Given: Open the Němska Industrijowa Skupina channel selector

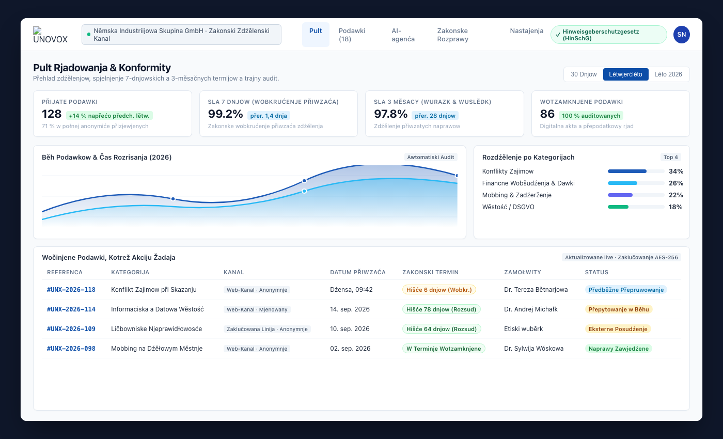Looking at the screenshot, I should (x=181, y=35).
